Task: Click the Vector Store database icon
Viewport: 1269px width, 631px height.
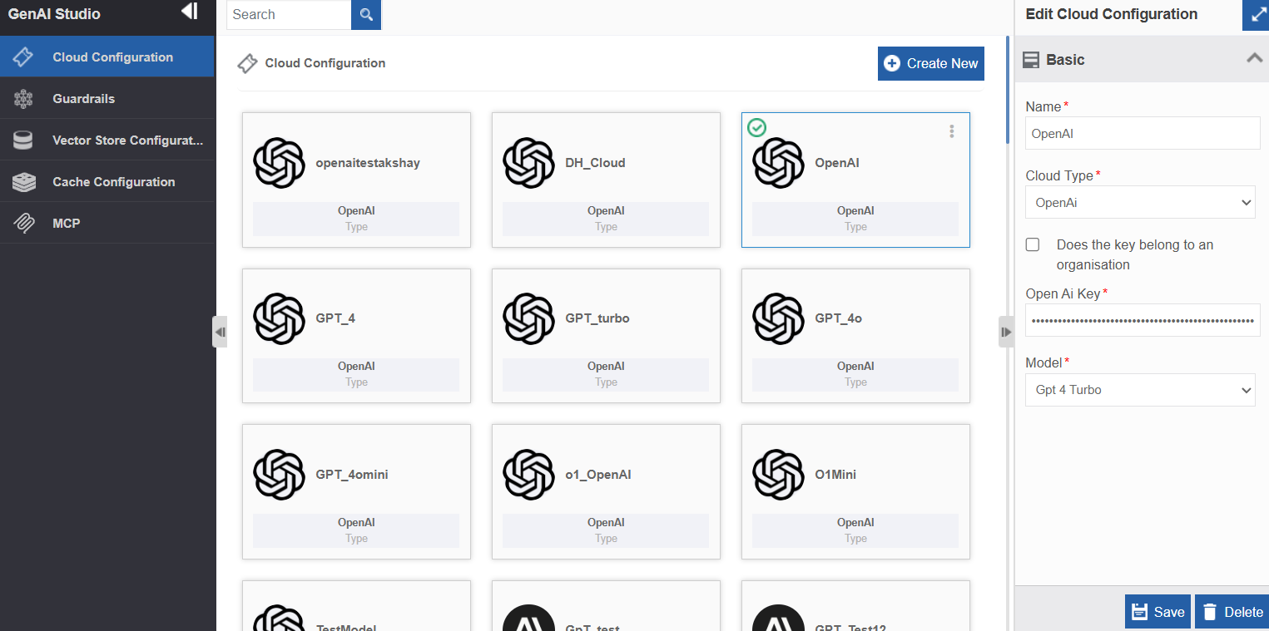Action: (23, 140)
